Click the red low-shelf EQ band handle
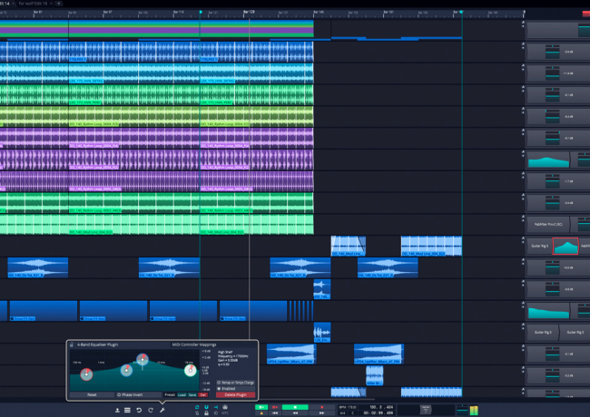This screenshot has width=590, height=417. point(86,373)
